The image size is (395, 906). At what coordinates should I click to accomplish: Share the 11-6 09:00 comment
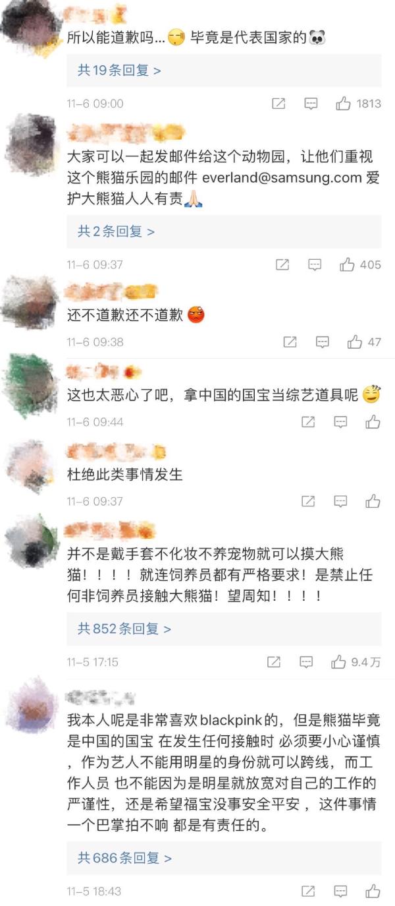point(278,104)
